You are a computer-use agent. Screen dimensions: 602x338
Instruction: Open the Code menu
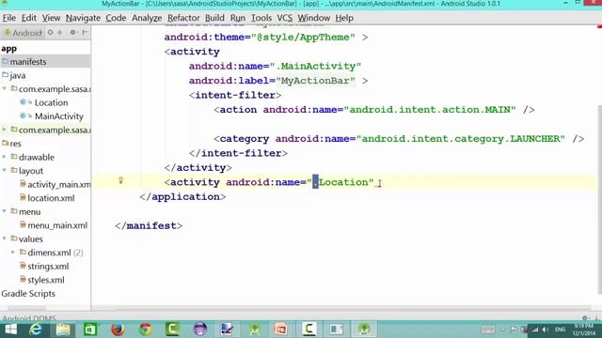pyautogui.click(x=116, y=18)
